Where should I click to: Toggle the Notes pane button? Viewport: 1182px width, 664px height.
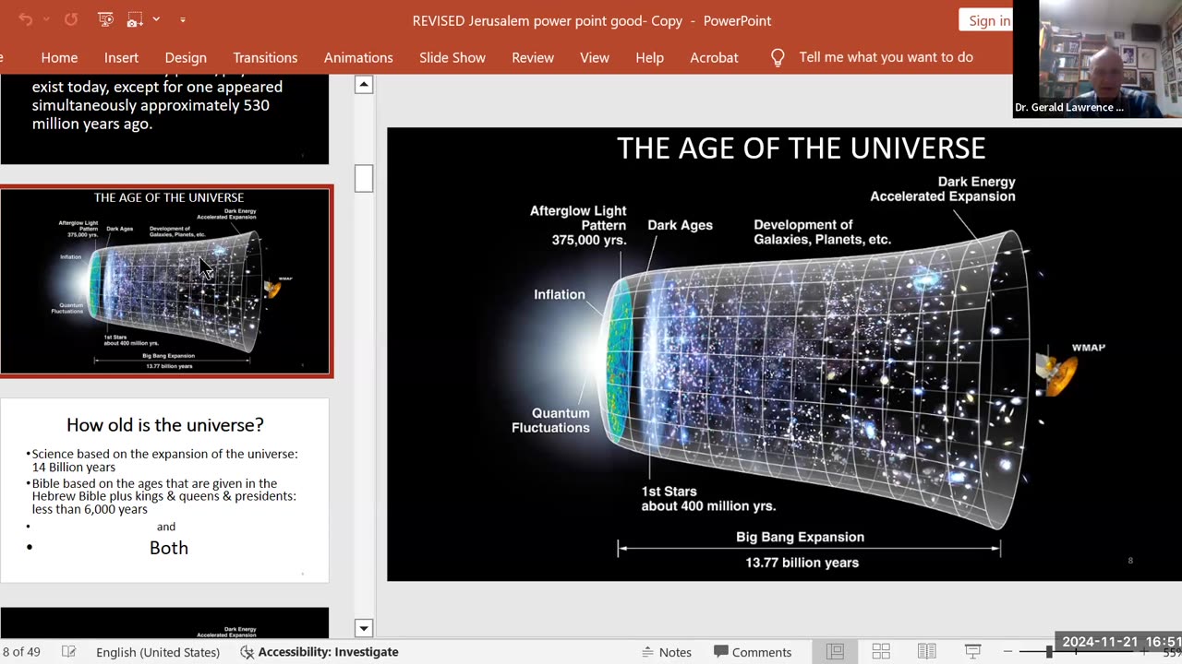(x=666, y=652)
